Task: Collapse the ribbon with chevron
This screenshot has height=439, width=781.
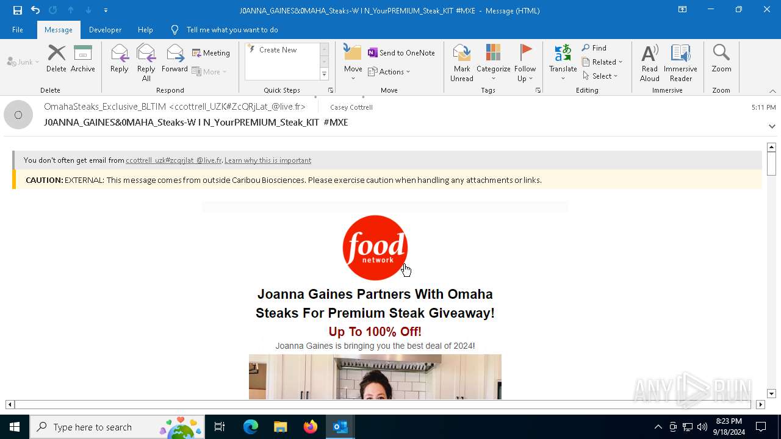Action: (x=772, y=91)
